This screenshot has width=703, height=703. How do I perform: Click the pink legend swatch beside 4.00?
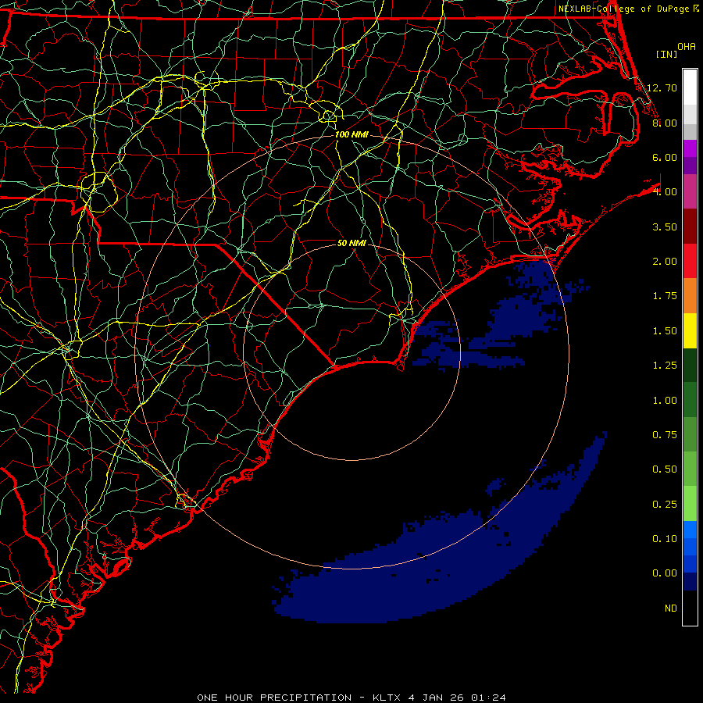coord(690,191)
